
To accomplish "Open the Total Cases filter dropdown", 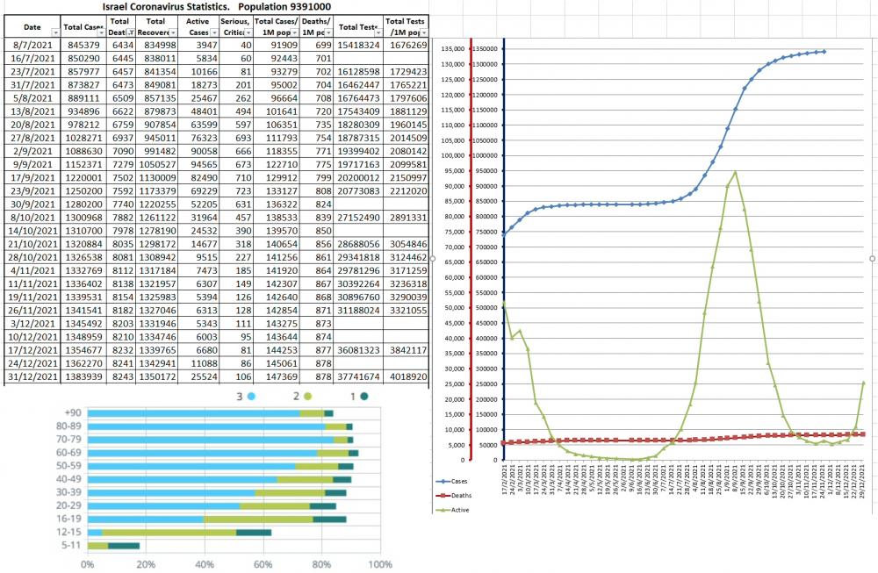I will tap(101, 33).
